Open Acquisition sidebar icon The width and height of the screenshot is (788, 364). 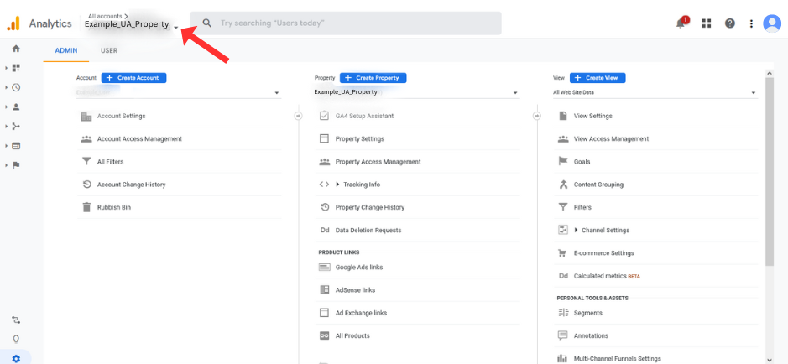pyautogui.click(x=16, y=126)
